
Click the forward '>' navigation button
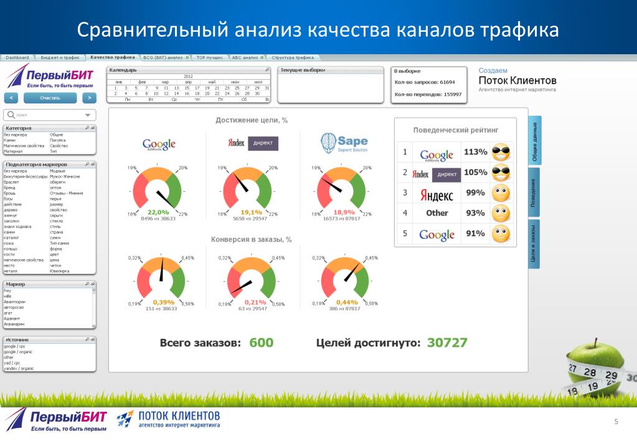(x=90, y=98)
